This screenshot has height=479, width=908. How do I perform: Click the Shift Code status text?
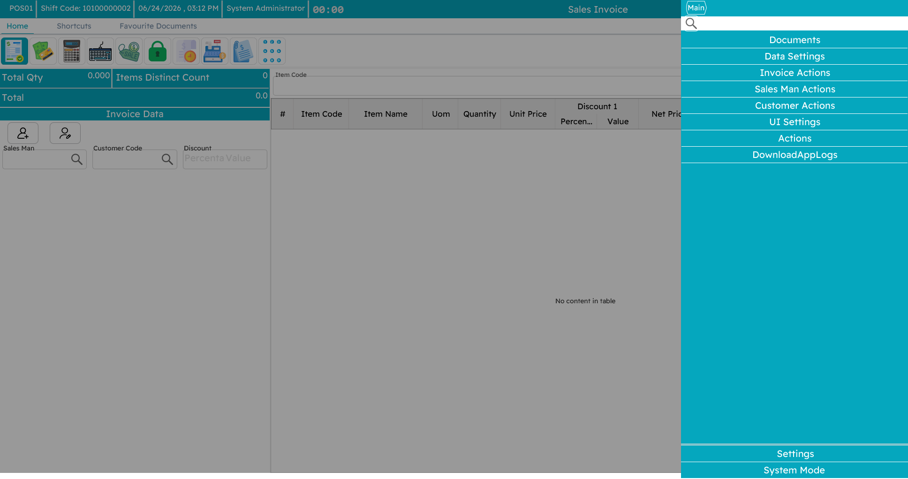(86, 8)
